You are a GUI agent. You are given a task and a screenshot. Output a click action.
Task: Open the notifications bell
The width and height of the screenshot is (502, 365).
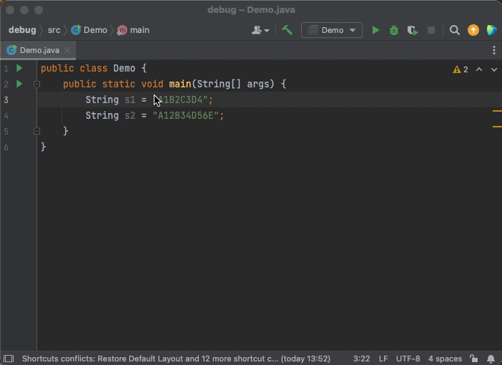pyautogui.click(x=491, y=359)
